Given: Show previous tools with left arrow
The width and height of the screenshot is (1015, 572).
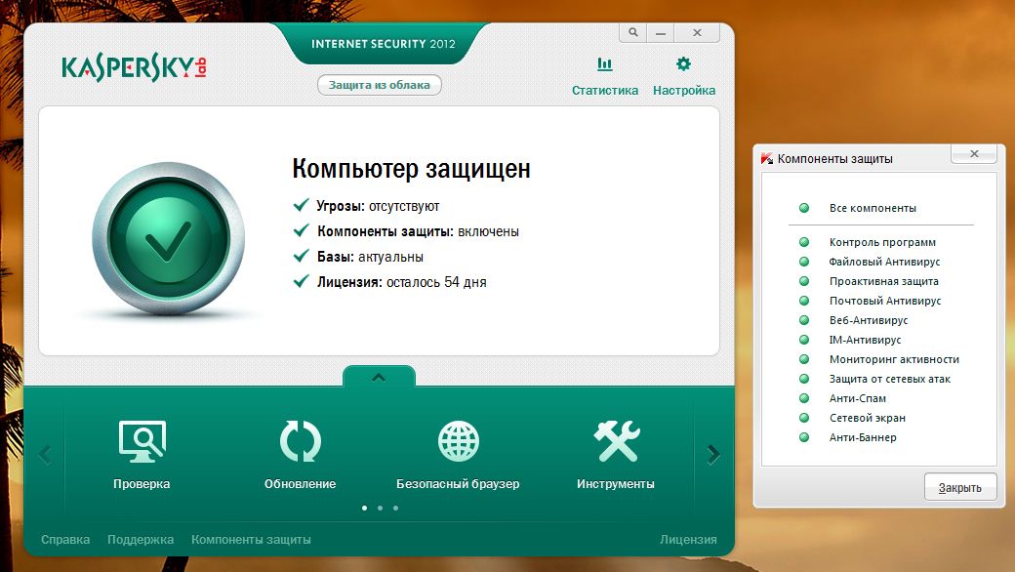Looking at the screenshot, I should click(x=45, y=454).
